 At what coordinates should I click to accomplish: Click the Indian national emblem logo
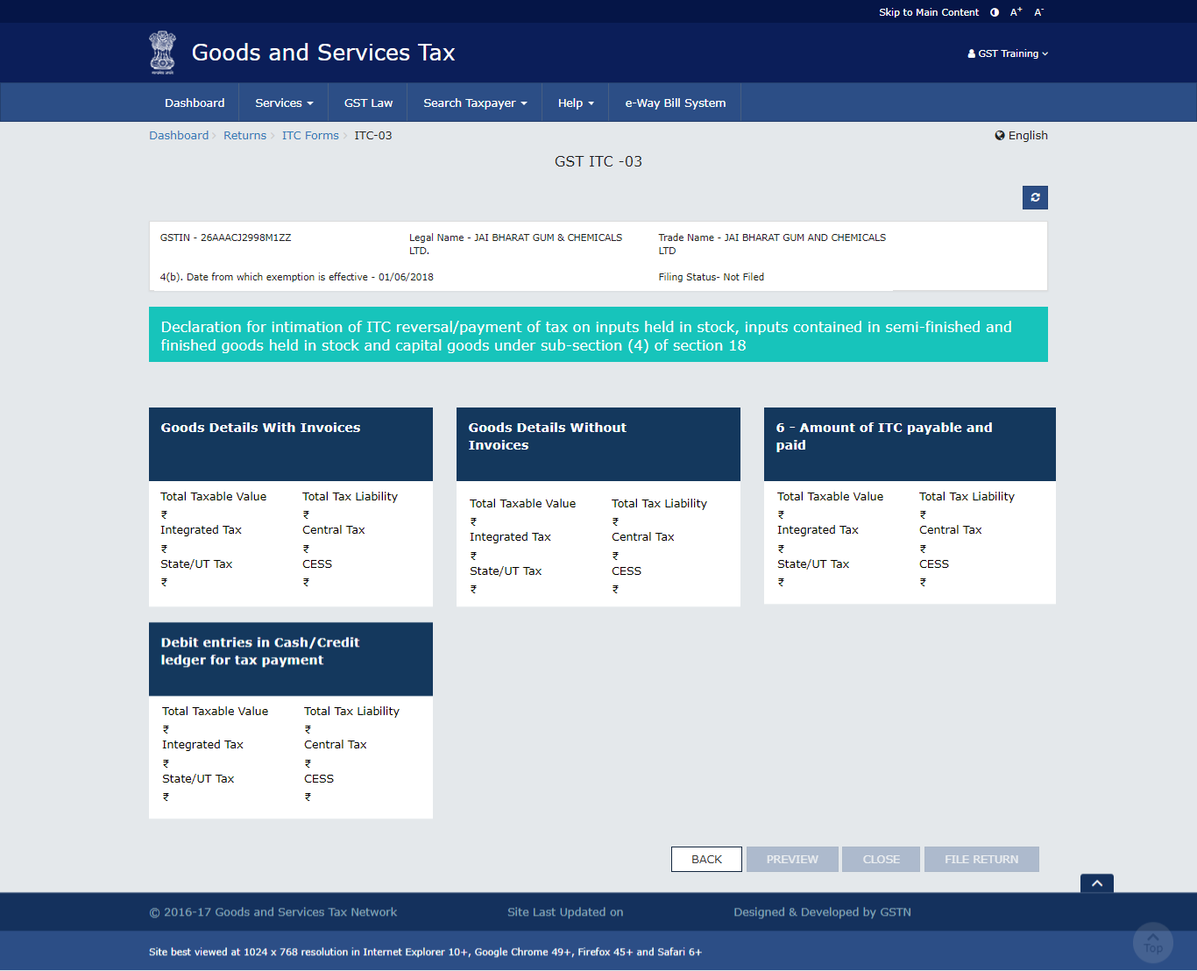tap(162, 53)
